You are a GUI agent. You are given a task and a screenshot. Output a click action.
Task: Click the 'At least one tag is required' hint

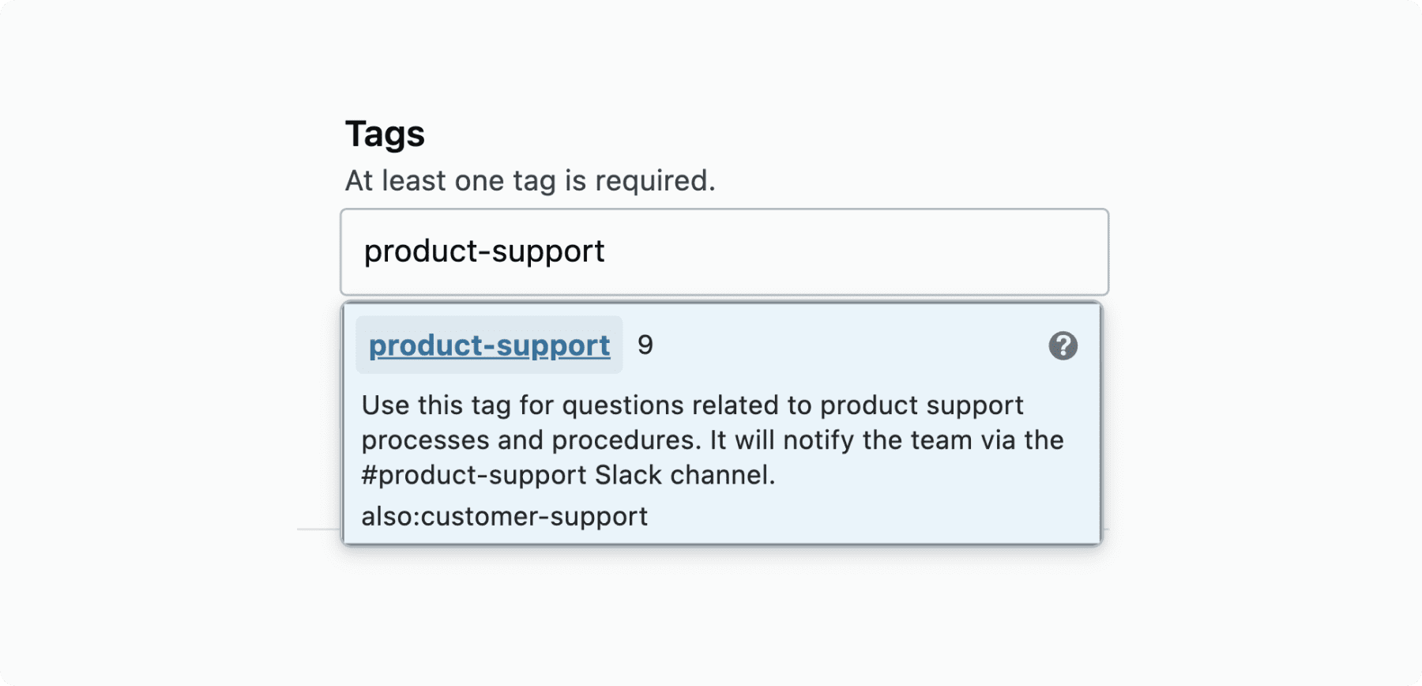click(x=530, y=181)
